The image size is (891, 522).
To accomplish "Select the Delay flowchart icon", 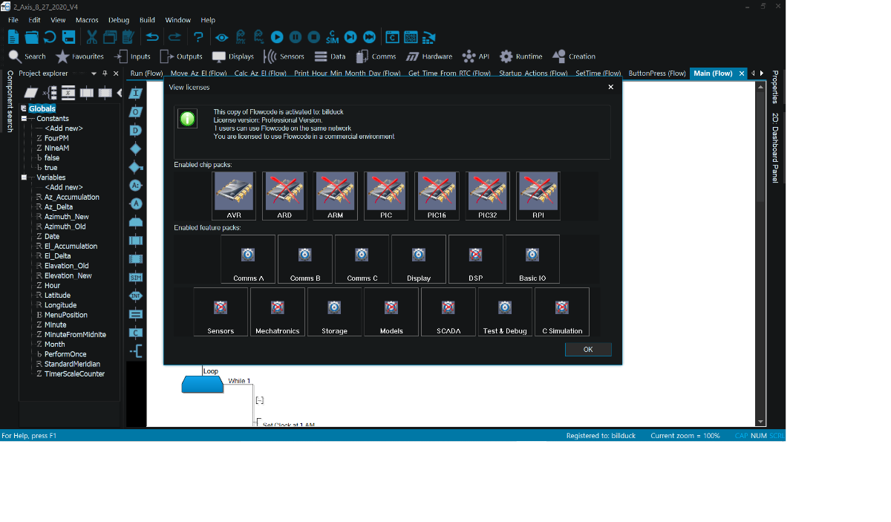I will (x=135, y=131).
